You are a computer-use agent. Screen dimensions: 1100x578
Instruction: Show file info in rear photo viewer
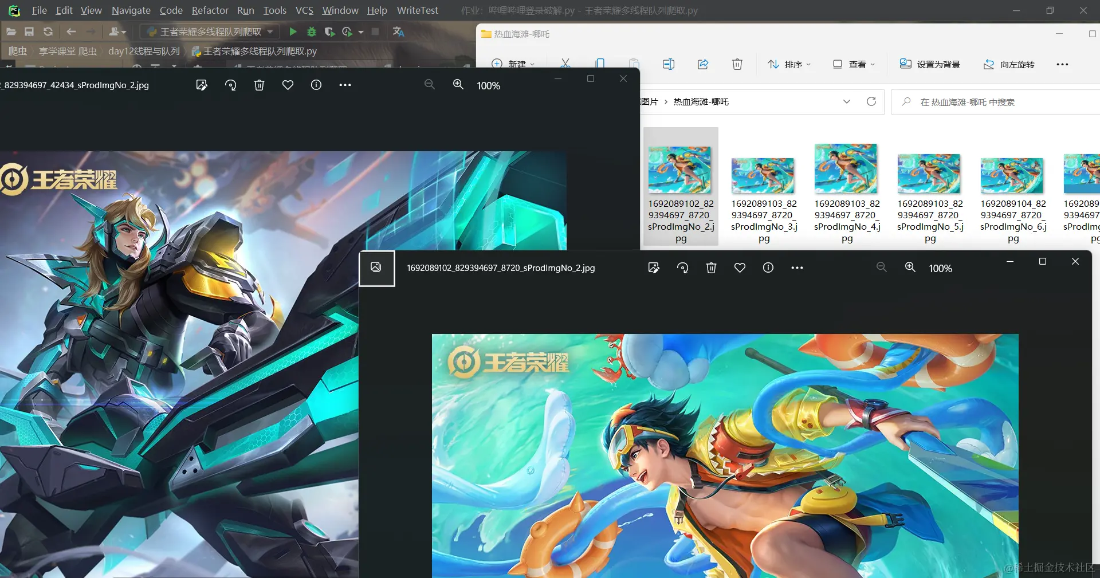pyautogui.click(x=316, y=85)
